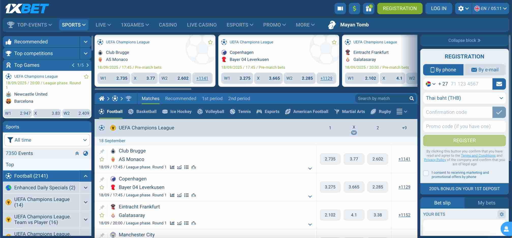Favorite the Newcastle United vs Barcelona game
This screenshot has height=238, width=512.
pos(86,76)
